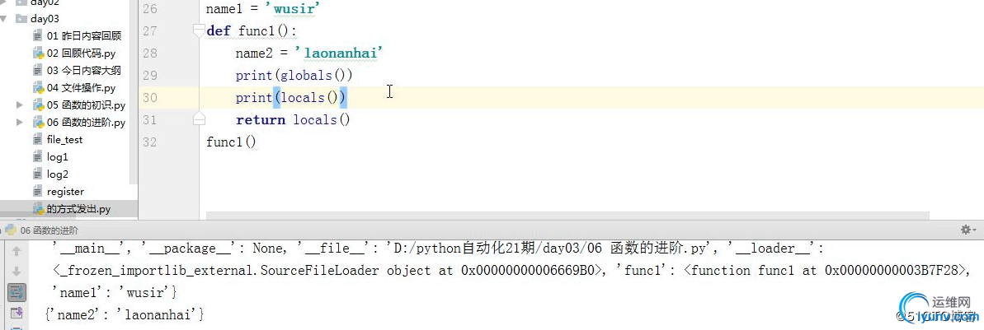Click the scroll down arrow in run console
Image resolution: width=984 pixels, height=330 pixels.
click(x=16, y=271)
